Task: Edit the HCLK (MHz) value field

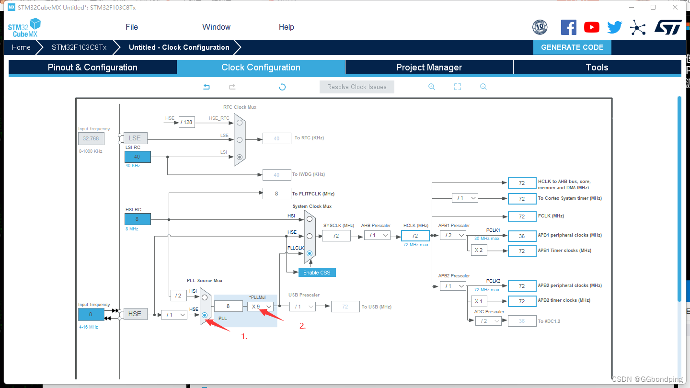Action: (x=415, y=235)
